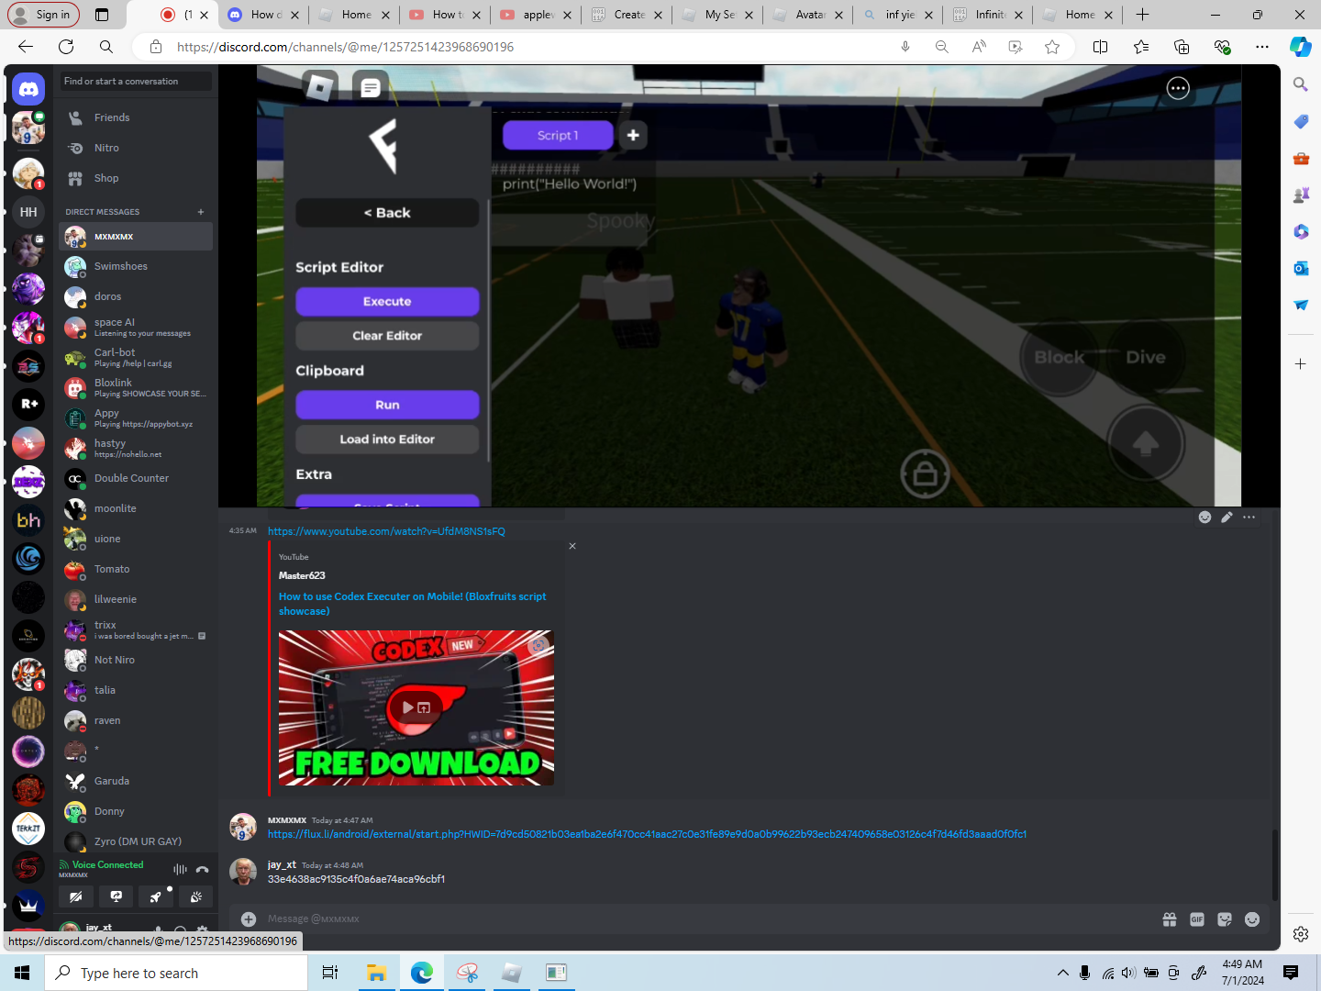
Task: Open Windows notification center
Action: (x=1291, y=973)
